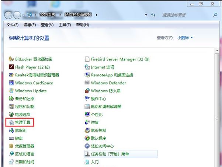Expand the address bar history dropdown arrow
The width and height of the screenshot is (222, 167).
146,15
